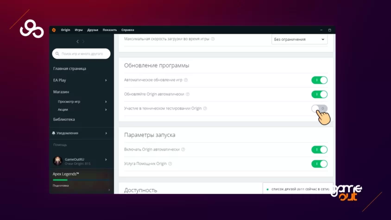
Task: Enable Участие в техническом тестировании Origin
Action: 319,108
